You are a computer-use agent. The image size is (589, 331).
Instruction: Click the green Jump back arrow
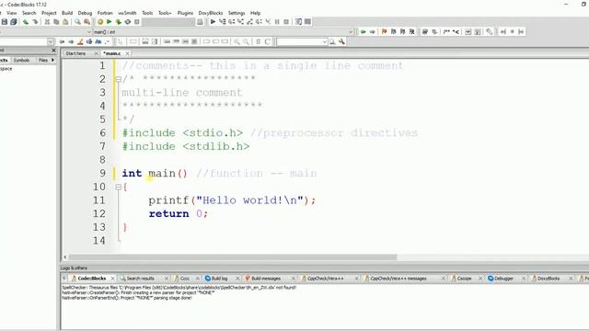pyautogui.click(x=363, y=32)
